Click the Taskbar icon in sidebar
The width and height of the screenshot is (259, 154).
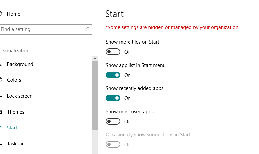(1, 144)
